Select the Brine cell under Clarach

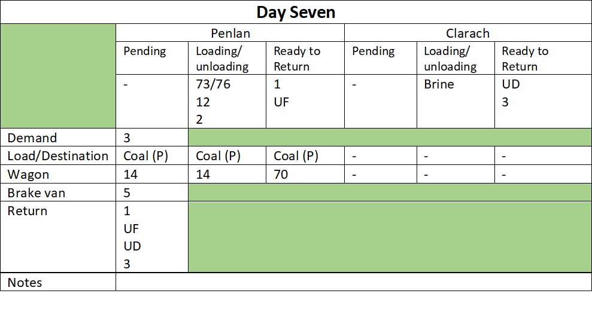click(x=456, y=101)
